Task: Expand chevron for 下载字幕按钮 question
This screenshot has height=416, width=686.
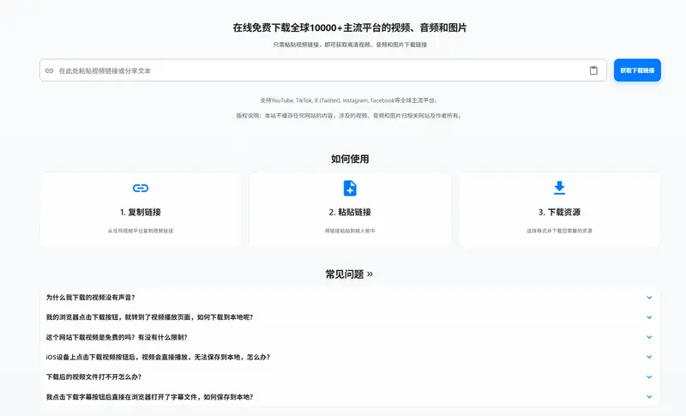Action: click(649, 397)
